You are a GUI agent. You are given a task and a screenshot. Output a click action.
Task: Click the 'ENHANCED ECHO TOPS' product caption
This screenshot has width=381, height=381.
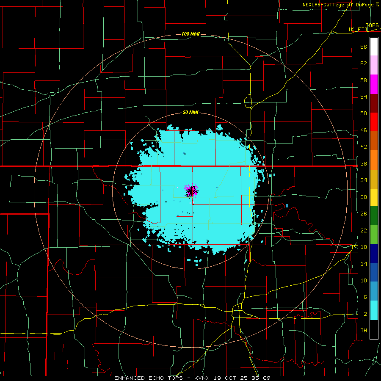tap(149, 378)
